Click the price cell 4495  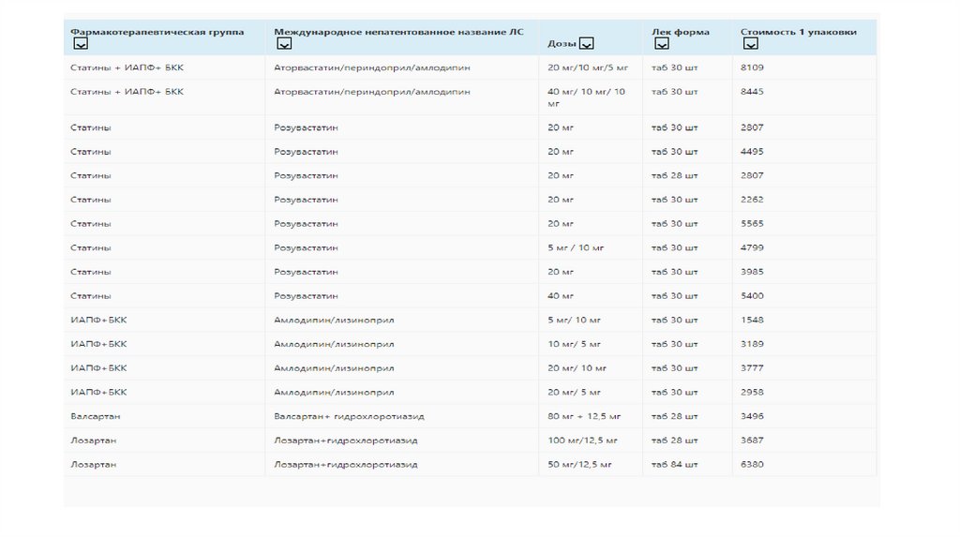(752, 151)
